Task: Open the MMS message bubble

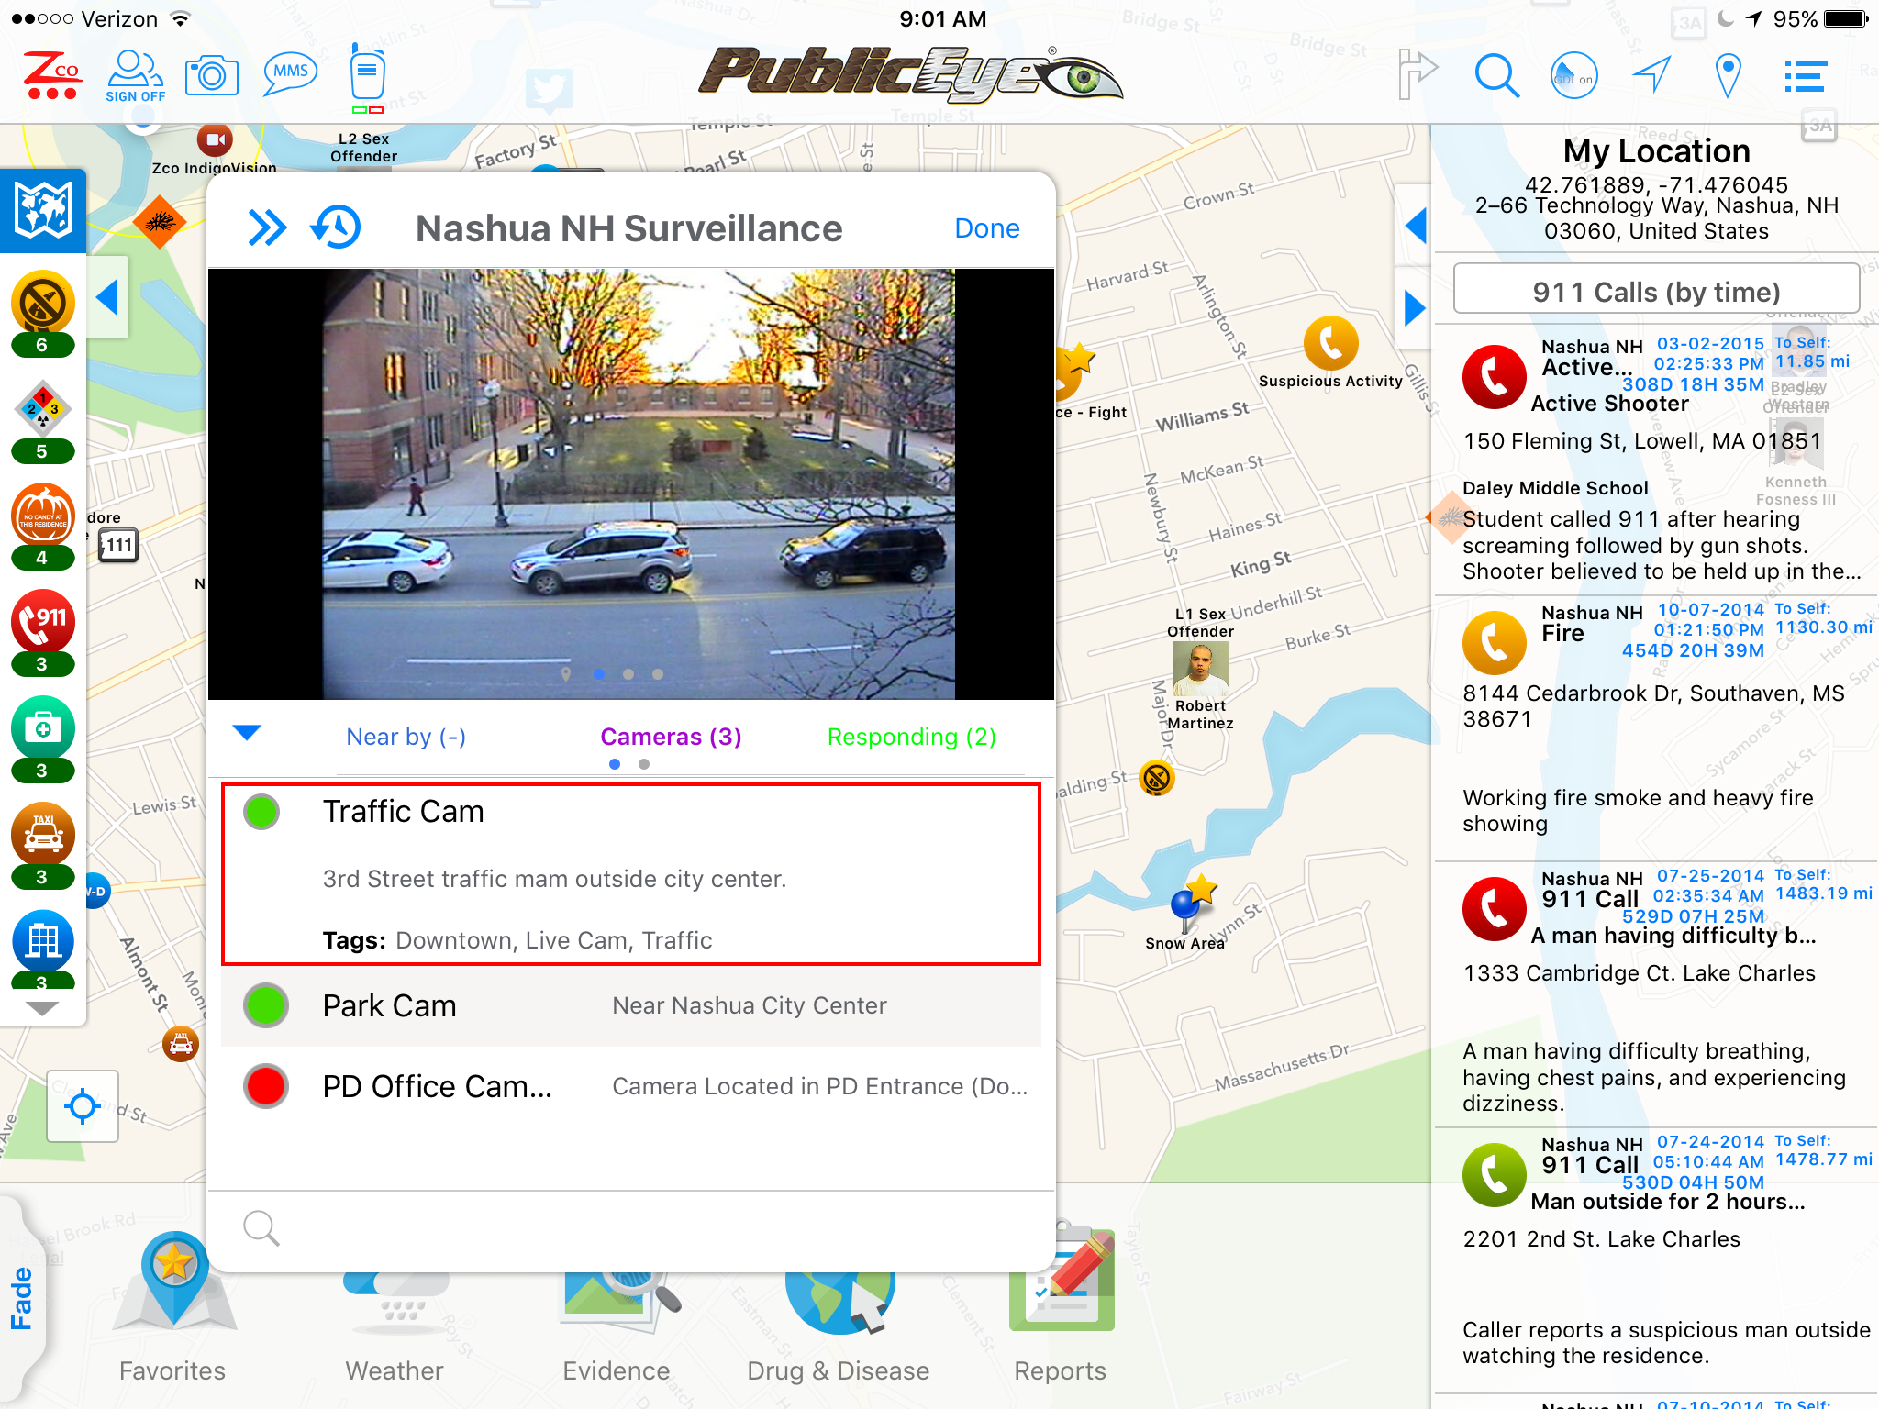Action: [x=290, y=74]
